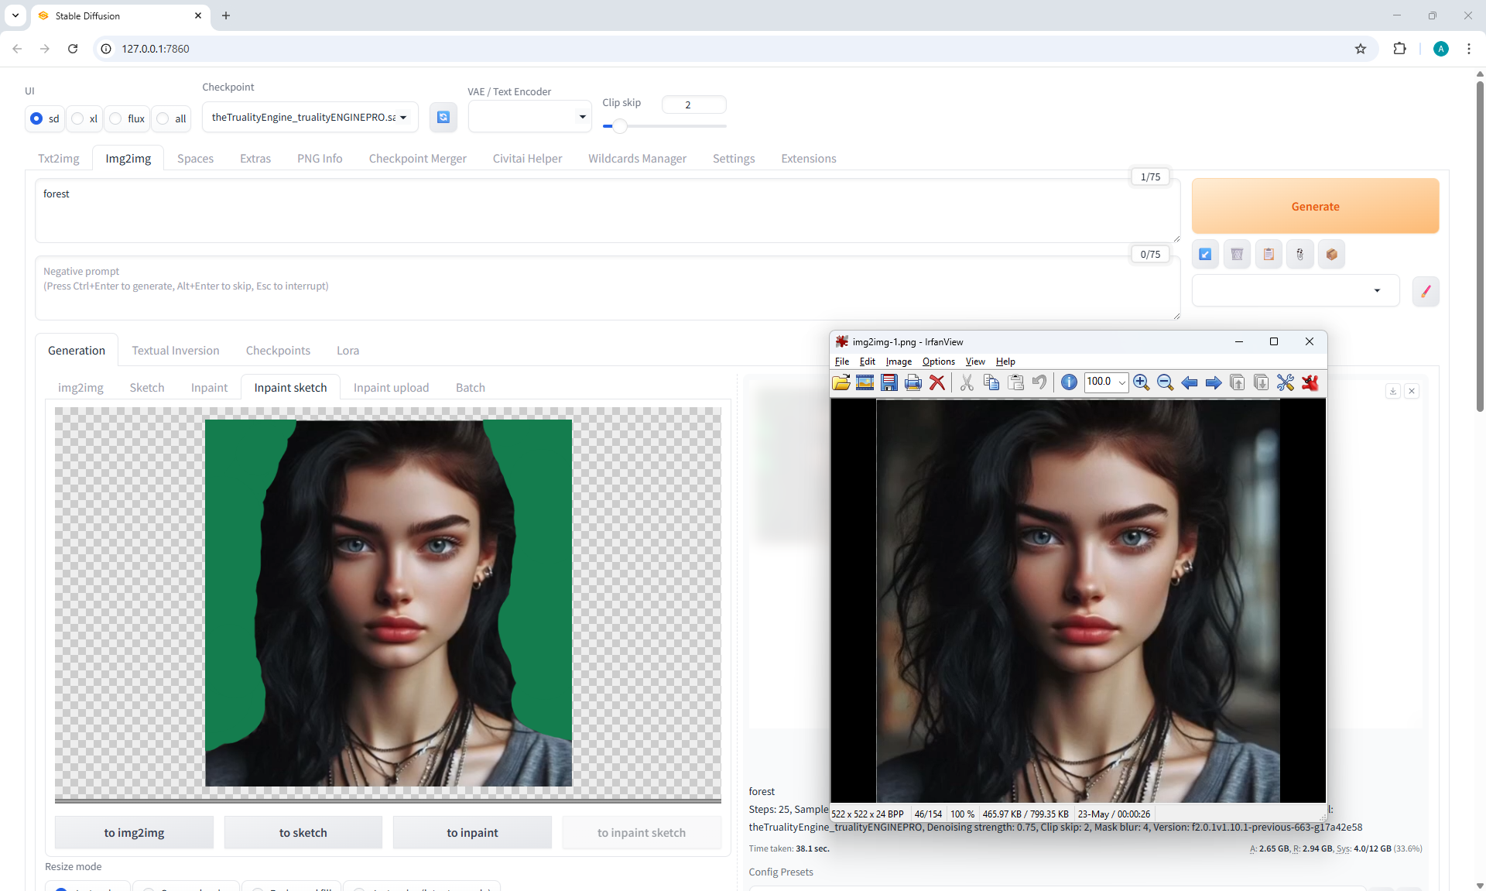The height and width of the screenshot is (891, 1486).
Task: Click the red X delete file icon
Action: 937,382
